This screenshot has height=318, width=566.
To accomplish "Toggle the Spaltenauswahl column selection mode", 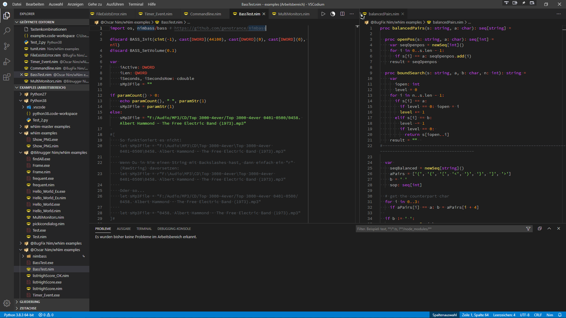I will coord(444,315).
